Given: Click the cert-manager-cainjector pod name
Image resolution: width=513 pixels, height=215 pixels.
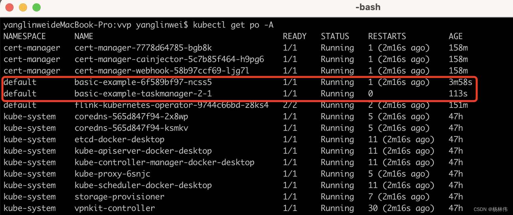Looking at the screenshot, I should coord(169,59).
